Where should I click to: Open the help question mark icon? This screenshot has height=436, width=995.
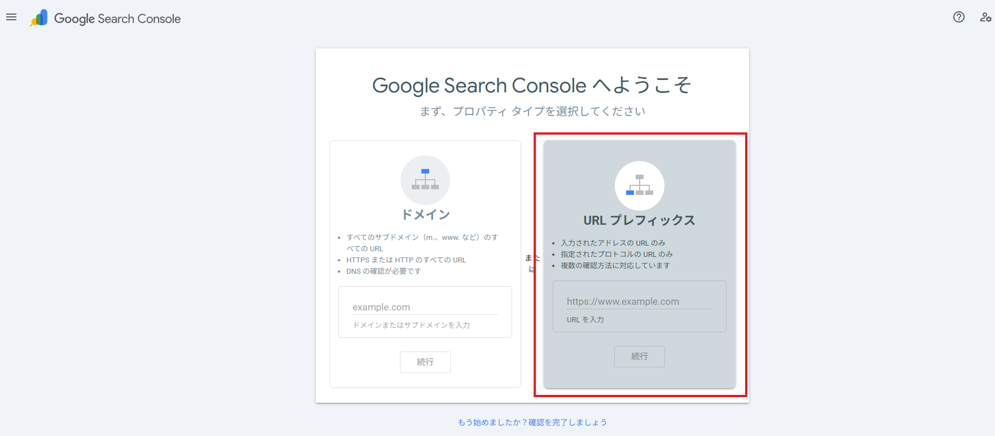click(958, 17)
